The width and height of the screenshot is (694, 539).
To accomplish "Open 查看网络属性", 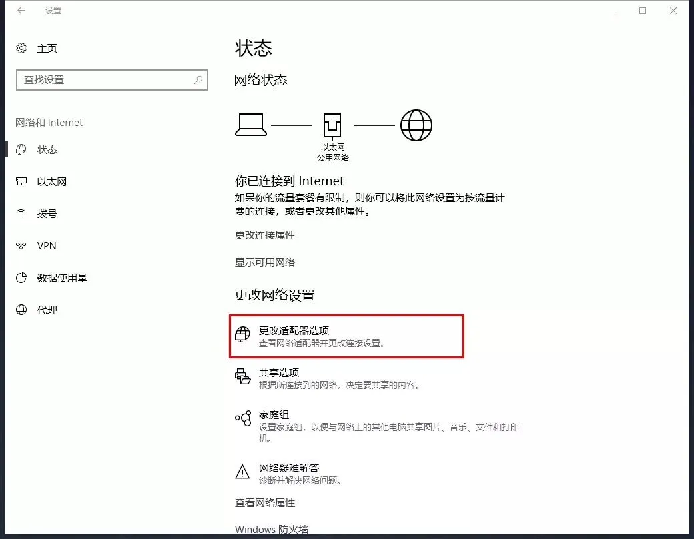I will click(266, 502).
